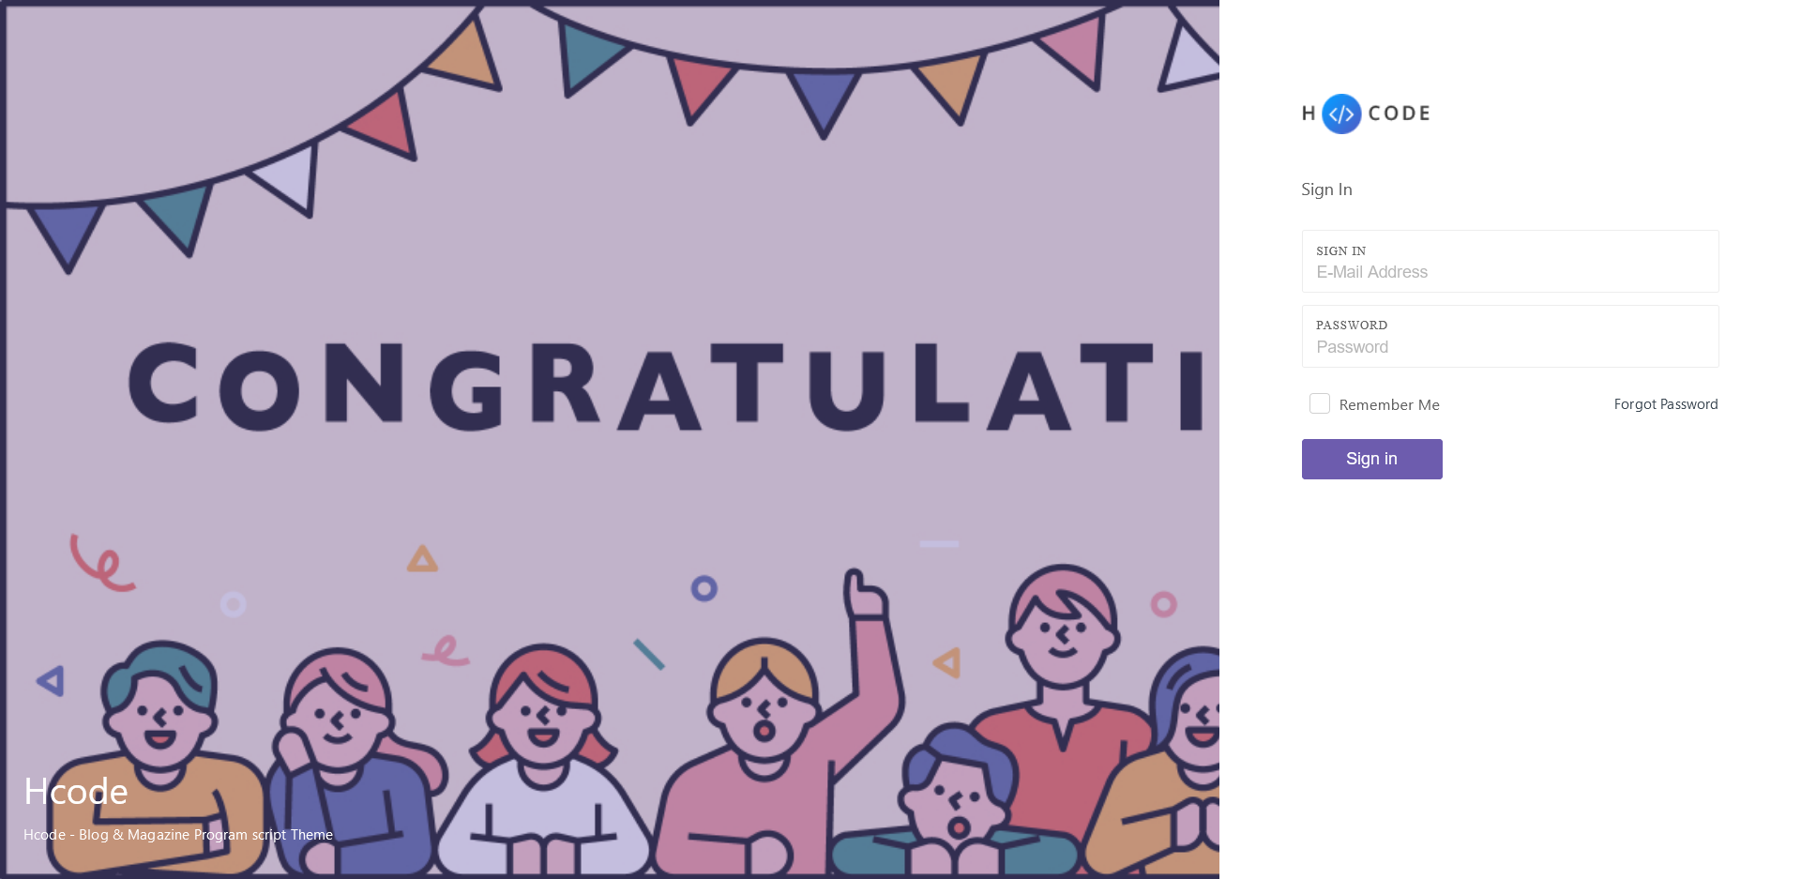
Task: Click the blue ring confetti shape
Action: pos(704,588)
